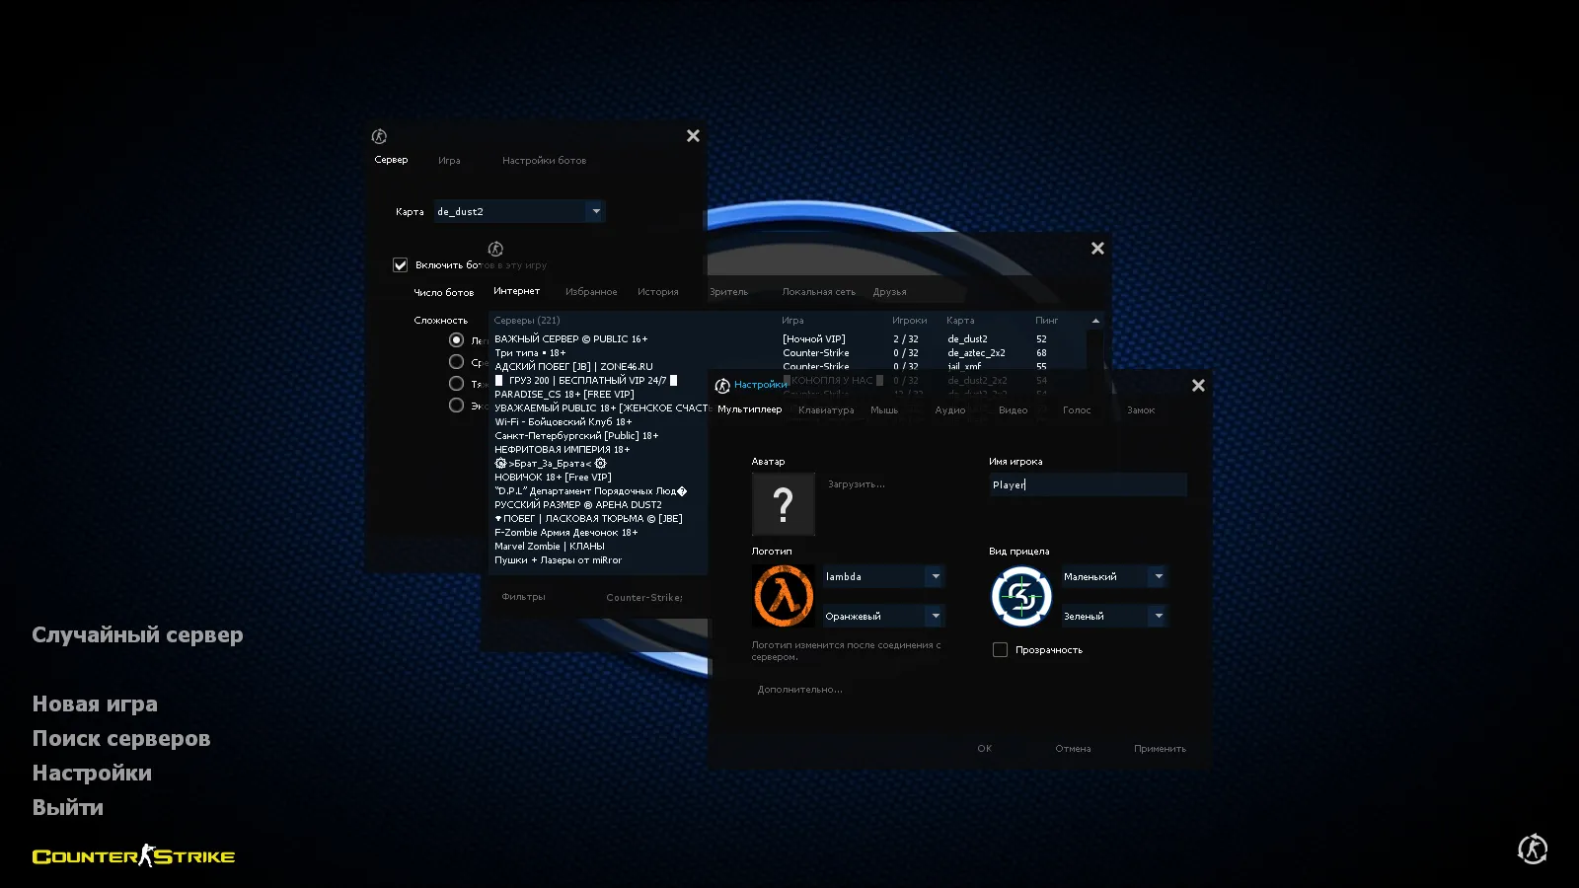This screenshot has width=1579, height=888.
Task: Switch to the Клавиатура tab
Action: point(826,410)
